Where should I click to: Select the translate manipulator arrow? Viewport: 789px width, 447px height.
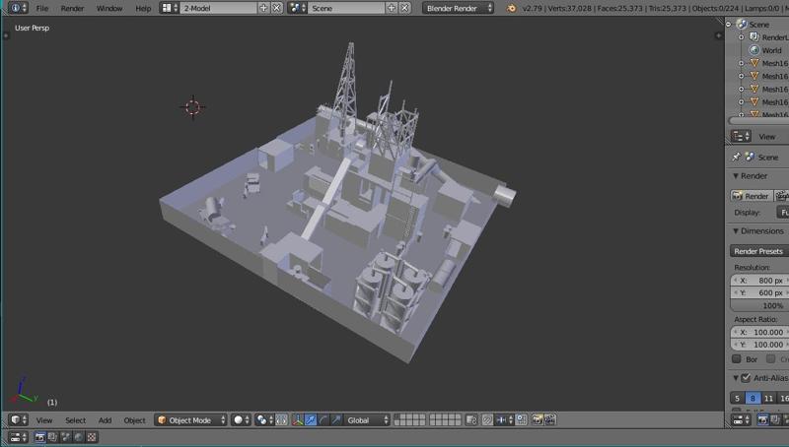point(311,419)
